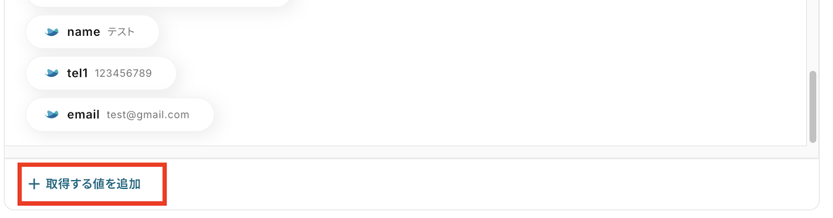Viewport: 833px width, 218px height.
Task: Click blank footer area right of 取得する値を追加
Action: click(489, 184)
